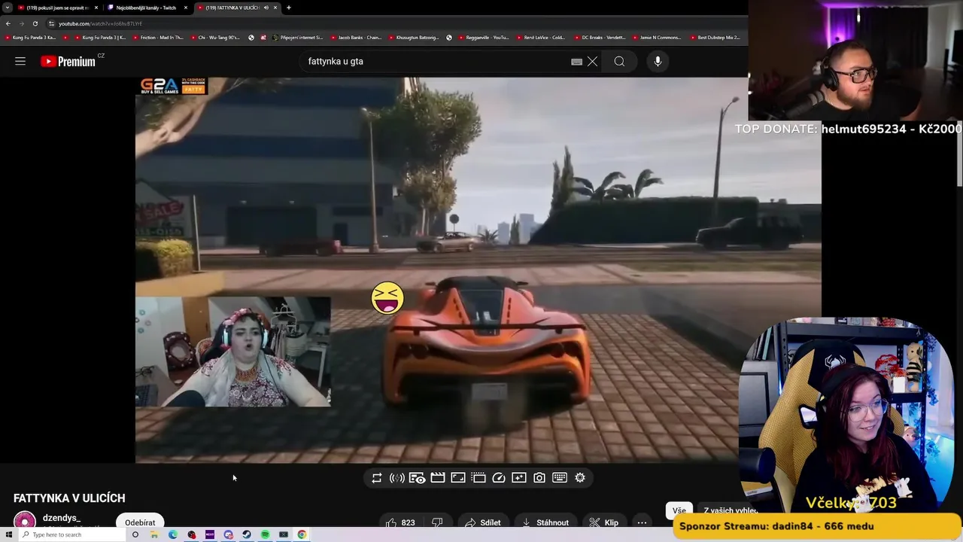
Task: Open enhancer settings gear icon
Action: 580,478
